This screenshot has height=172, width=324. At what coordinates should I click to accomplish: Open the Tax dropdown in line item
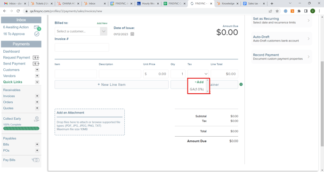(x=198, y=74)
